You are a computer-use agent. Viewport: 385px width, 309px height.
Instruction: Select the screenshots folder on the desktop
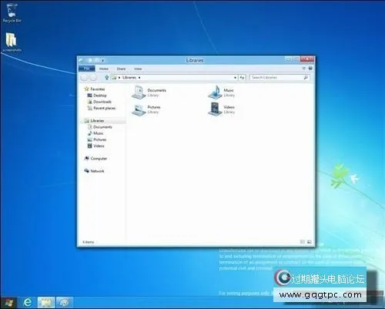tap(12, 42)
